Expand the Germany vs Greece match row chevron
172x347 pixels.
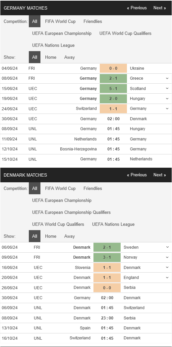(167, 78)
